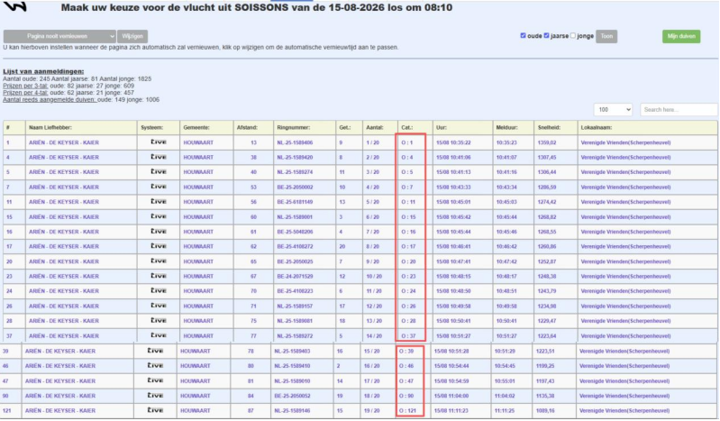Click the count cell '14 / 20'
The width and height of the screenshot is (720, 421).
[373, 335]
